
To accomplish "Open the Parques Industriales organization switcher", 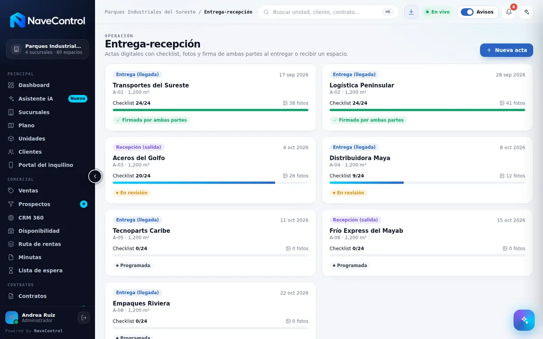I will pyautogui.click(x=48, y=49).
